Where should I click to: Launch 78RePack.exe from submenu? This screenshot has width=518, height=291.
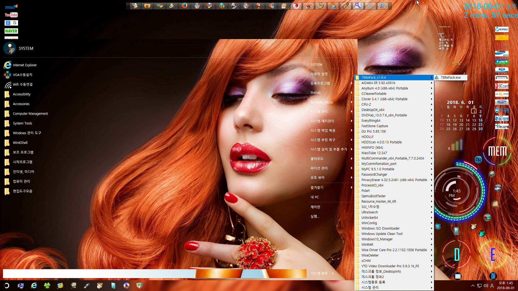[x=451, y=78]
